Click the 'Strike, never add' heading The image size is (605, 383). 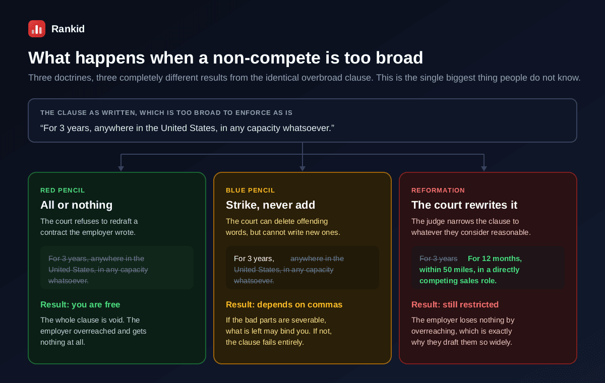tap(270, 205)
